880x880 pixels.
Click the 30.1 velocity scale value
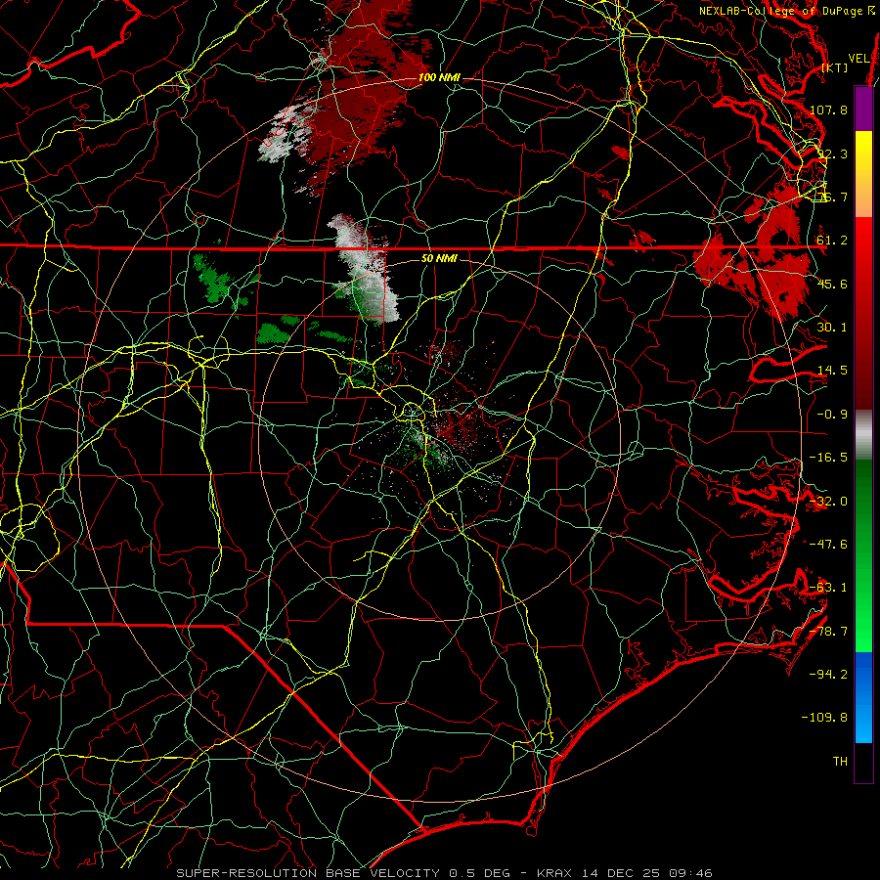[832, 328]
